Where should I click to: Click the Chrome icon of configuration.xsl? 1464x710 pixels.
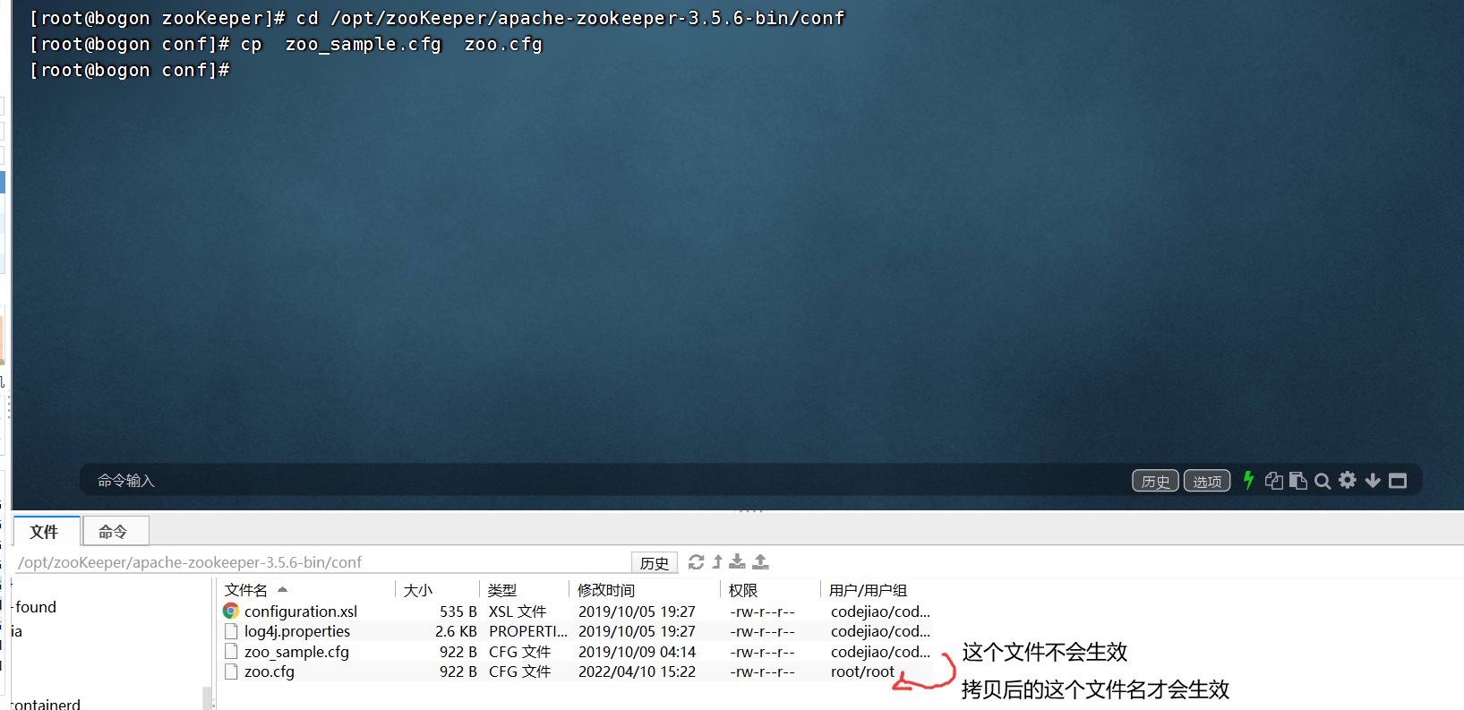pyautogui.click(x=231, y=611)
